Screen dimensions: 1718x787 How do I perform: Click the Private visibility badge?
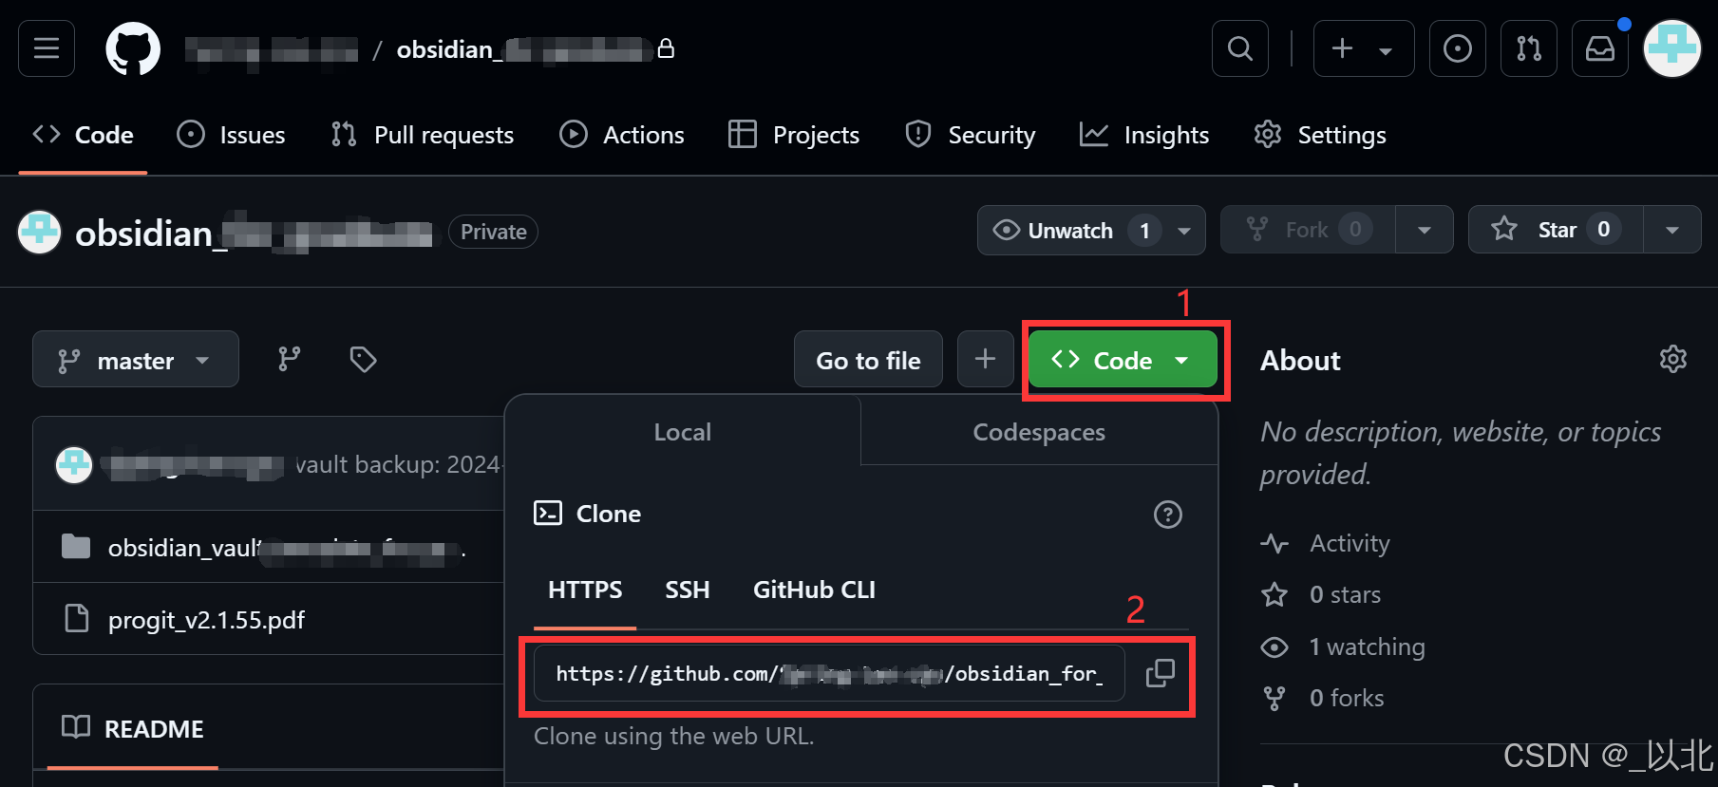[x=493, y=232]
